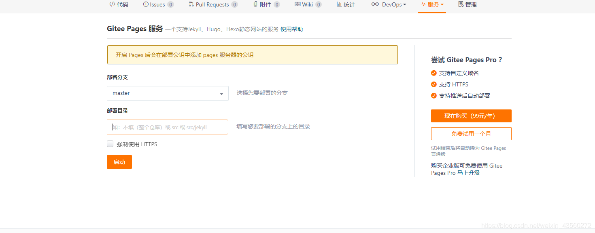Open the Issues tab
The height and width of the screenshot is (233, 595).
coord(158,4)
